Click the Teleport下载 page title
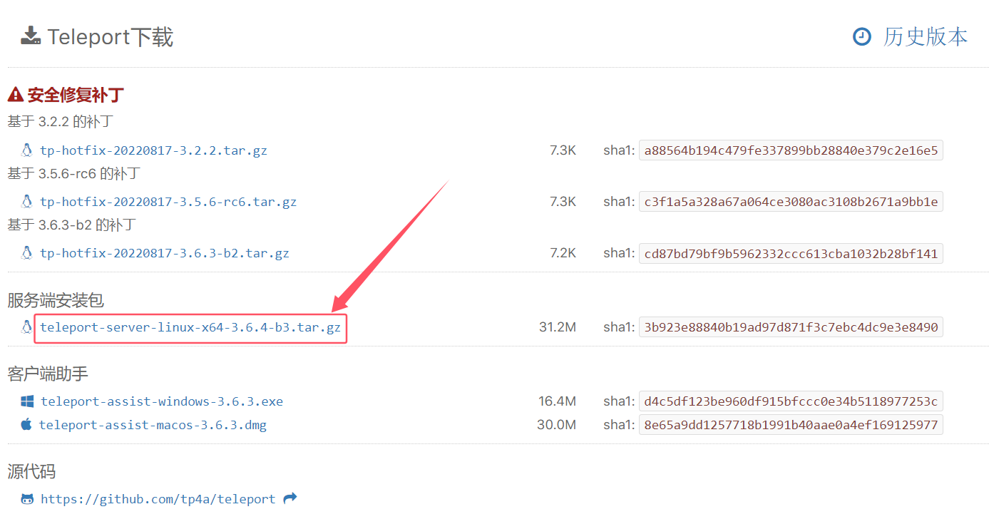This screenshot has width=989, height=524. pyautogui.click(x=111, y=36)
